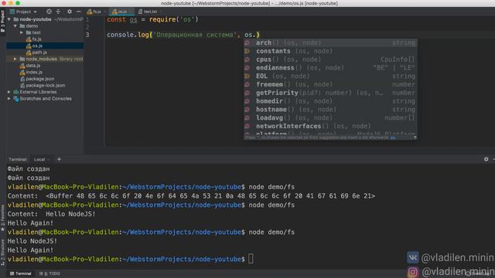Toggle the Project side tool window stripe
Screen dimensions: 495x278
point(2,21)
